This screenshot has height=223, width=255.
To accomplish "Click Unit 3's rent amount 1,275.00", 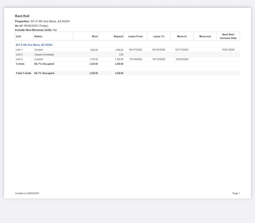I will pyautogui.click(x=94, y=59).
